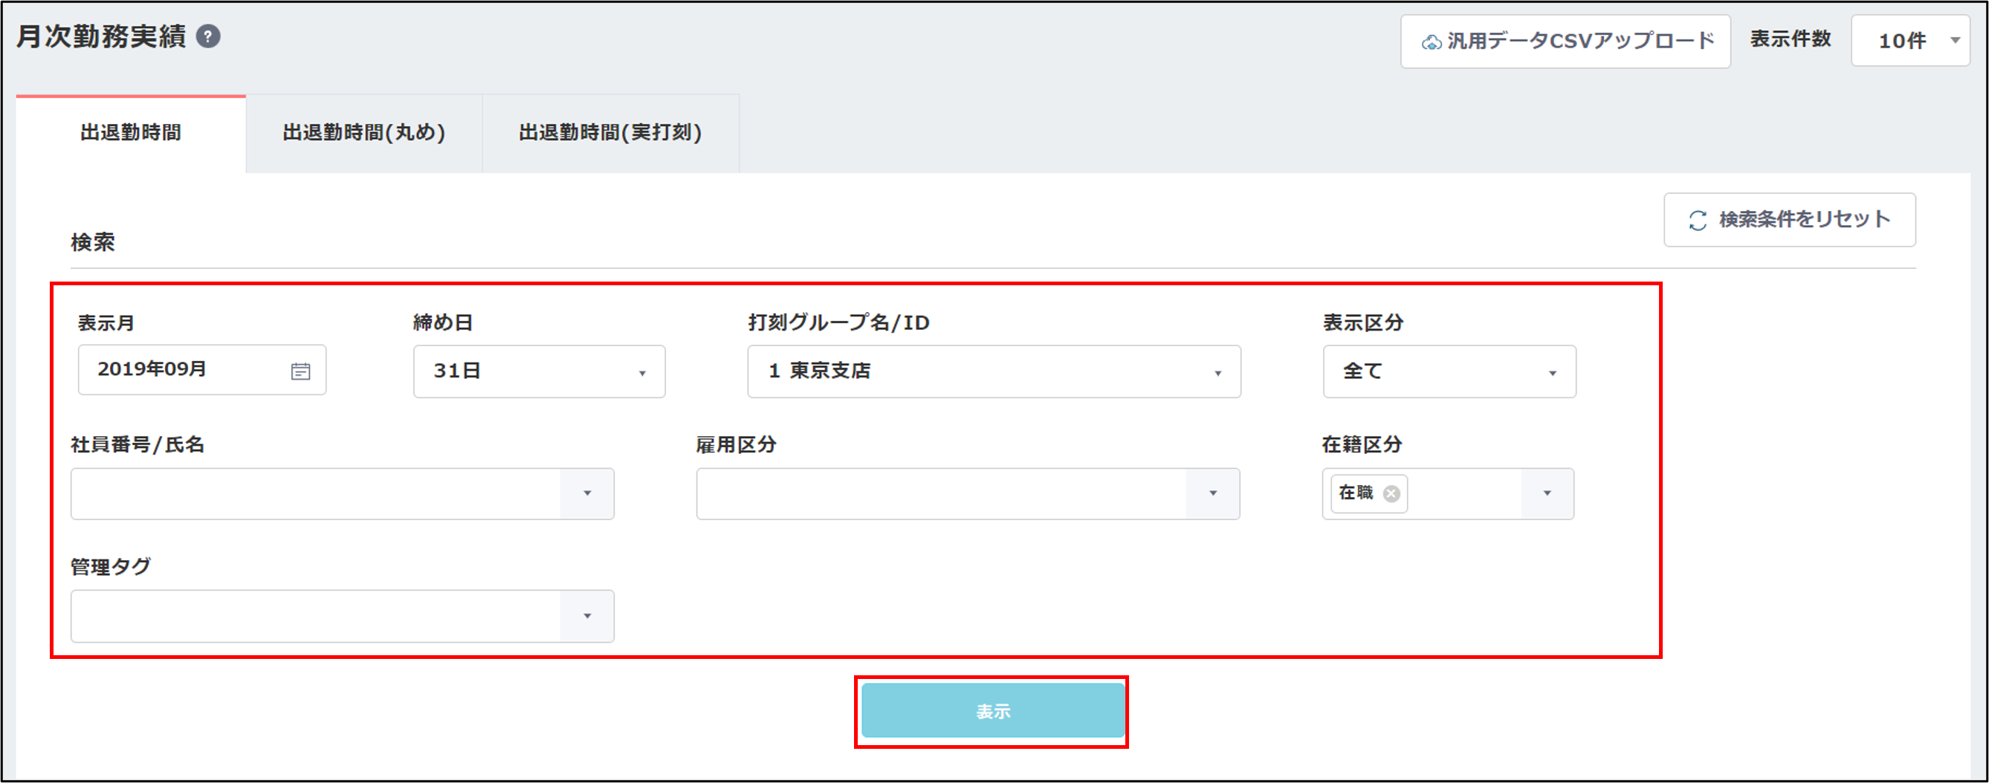Open the 在籍区分 dropdown arrow
Screen dimensions: 1989x783
pos(1547,494)
